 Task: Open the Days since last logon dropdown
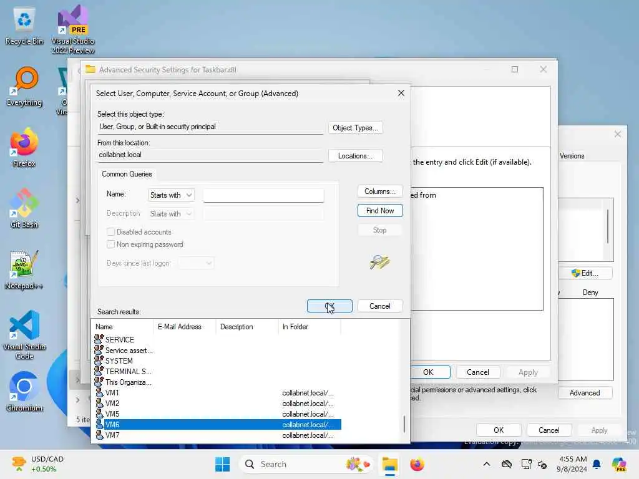click(x=195, y=263)
